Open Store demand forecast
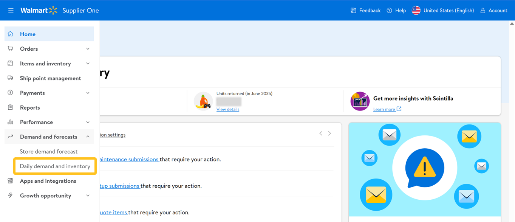Screen dimensions: 515x222 point(48,152)
